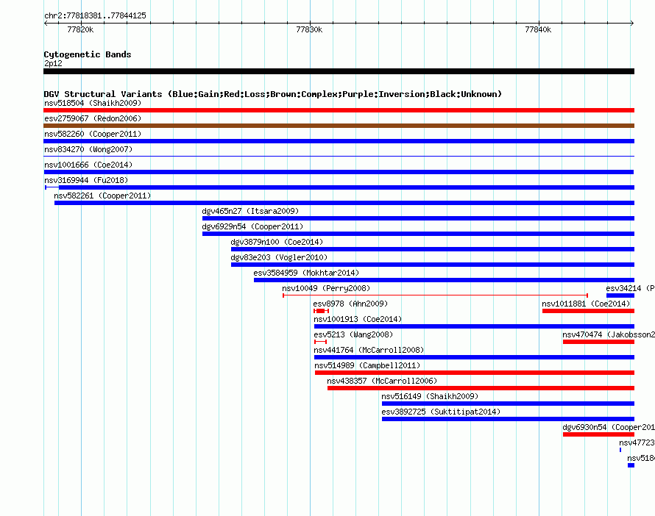
Task: Click the black 2p12 cytogenetic band bar
Action: pyautogui.click(x=339, y=71)
